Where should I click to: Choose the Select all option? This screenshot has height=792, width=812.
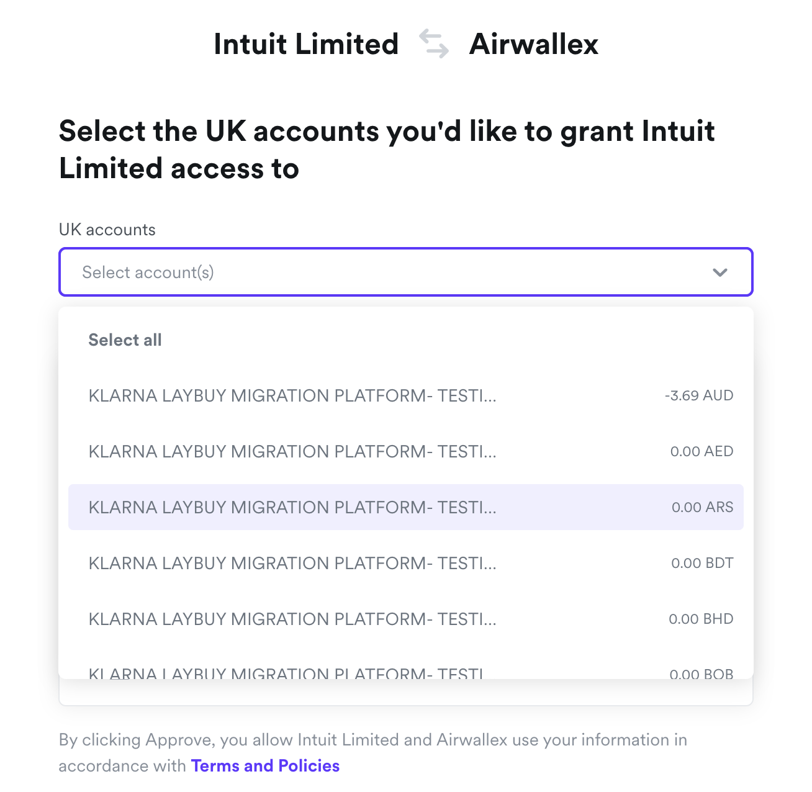[x=125, y=340]
